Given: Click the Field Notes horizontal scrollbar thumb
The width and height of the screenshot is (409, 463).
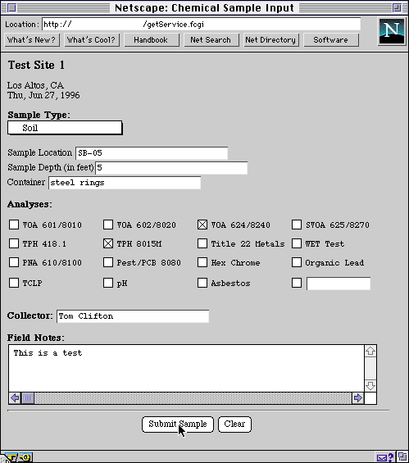Looking at the screenshot, I should tap(28, 398).
